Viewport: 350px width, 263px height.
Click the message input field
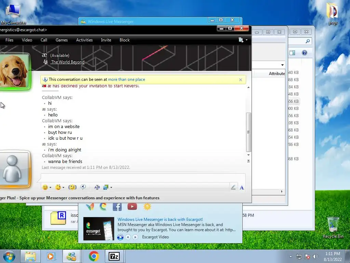point(143,178)
